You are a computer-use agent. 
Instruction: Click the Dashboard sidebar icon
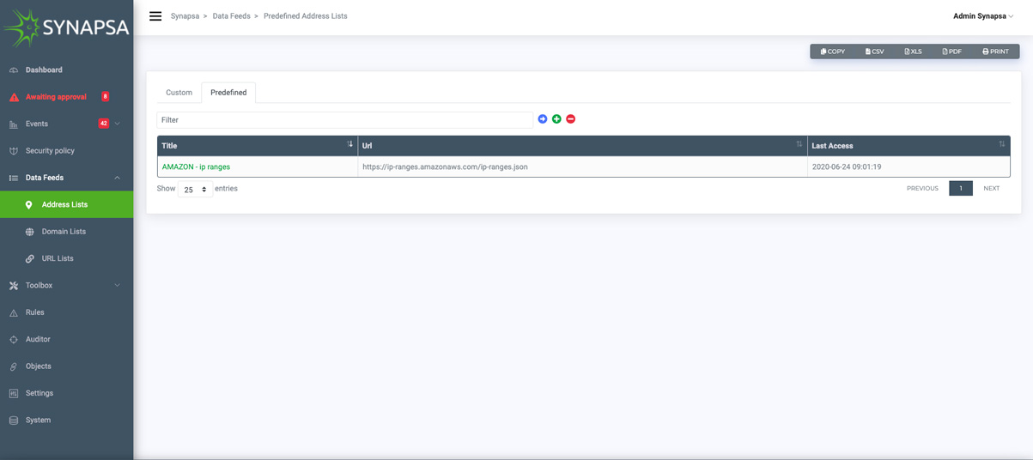[14, 70]
